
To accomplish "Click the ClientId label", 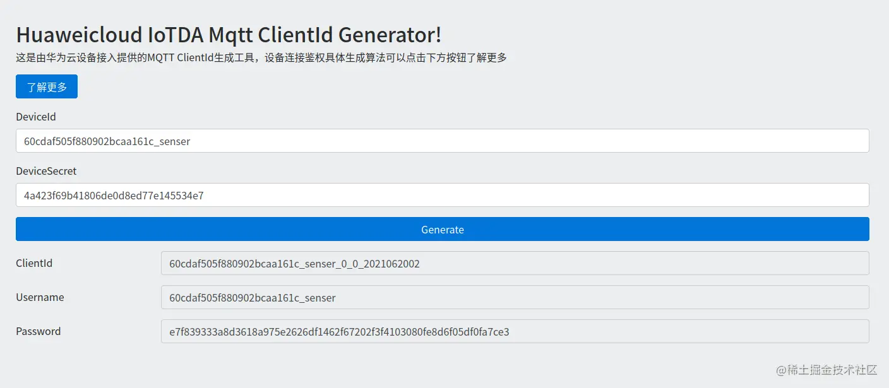I will pyautogui.click(x=34, y=263).
